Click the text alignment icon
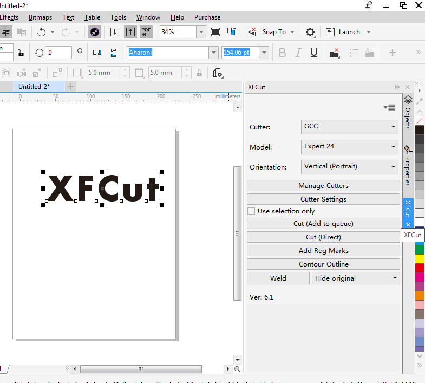425x383 pixels. pos(335,53)
